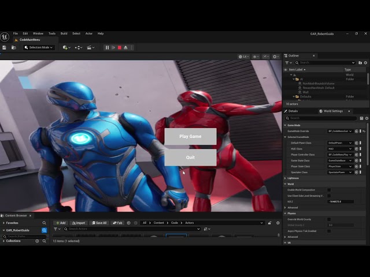Toggle Use Client Side Level Streaming checkbox
This screenshot has height=277, width=370.
(329, 196)
